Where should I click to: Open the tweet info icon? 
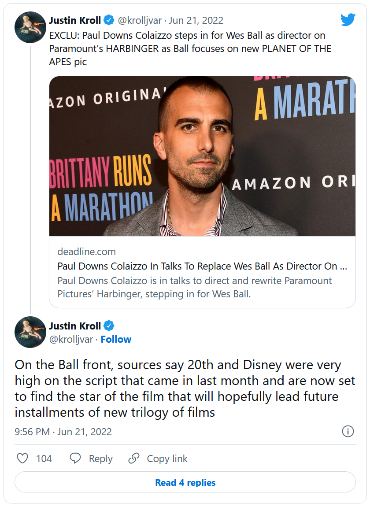point(348,432)
